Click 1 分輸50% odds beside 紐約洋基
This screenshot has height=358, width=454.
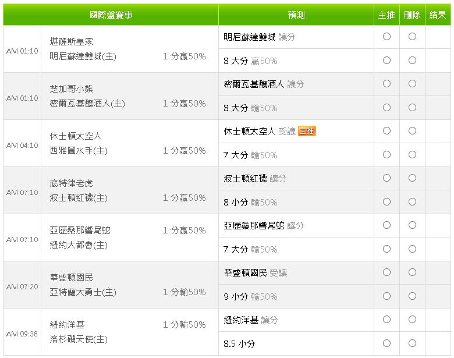click(184, 325)
